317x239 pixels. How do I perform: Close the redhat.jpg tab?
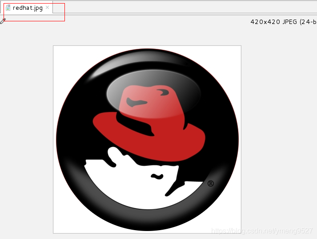click(x=47, y=8)
